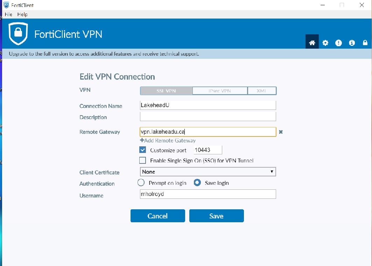372x266 pixels.
Task: Switch to the IPsec VPN tab
Action: tap(220, 91)
